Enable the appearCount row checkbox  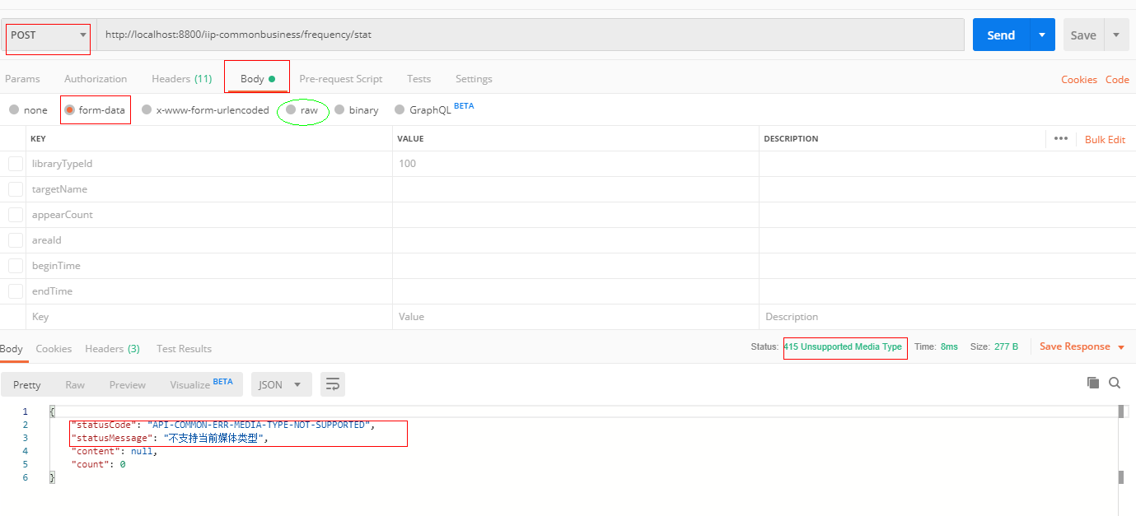point(16,215)
